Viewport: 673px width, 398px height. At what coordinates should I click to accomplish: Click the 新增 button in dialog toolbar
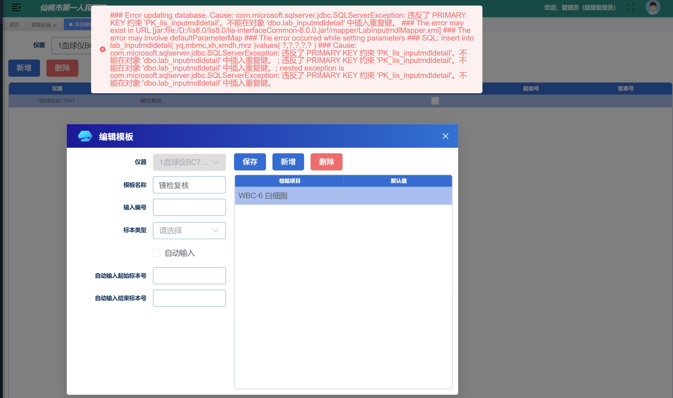(288, 162)
